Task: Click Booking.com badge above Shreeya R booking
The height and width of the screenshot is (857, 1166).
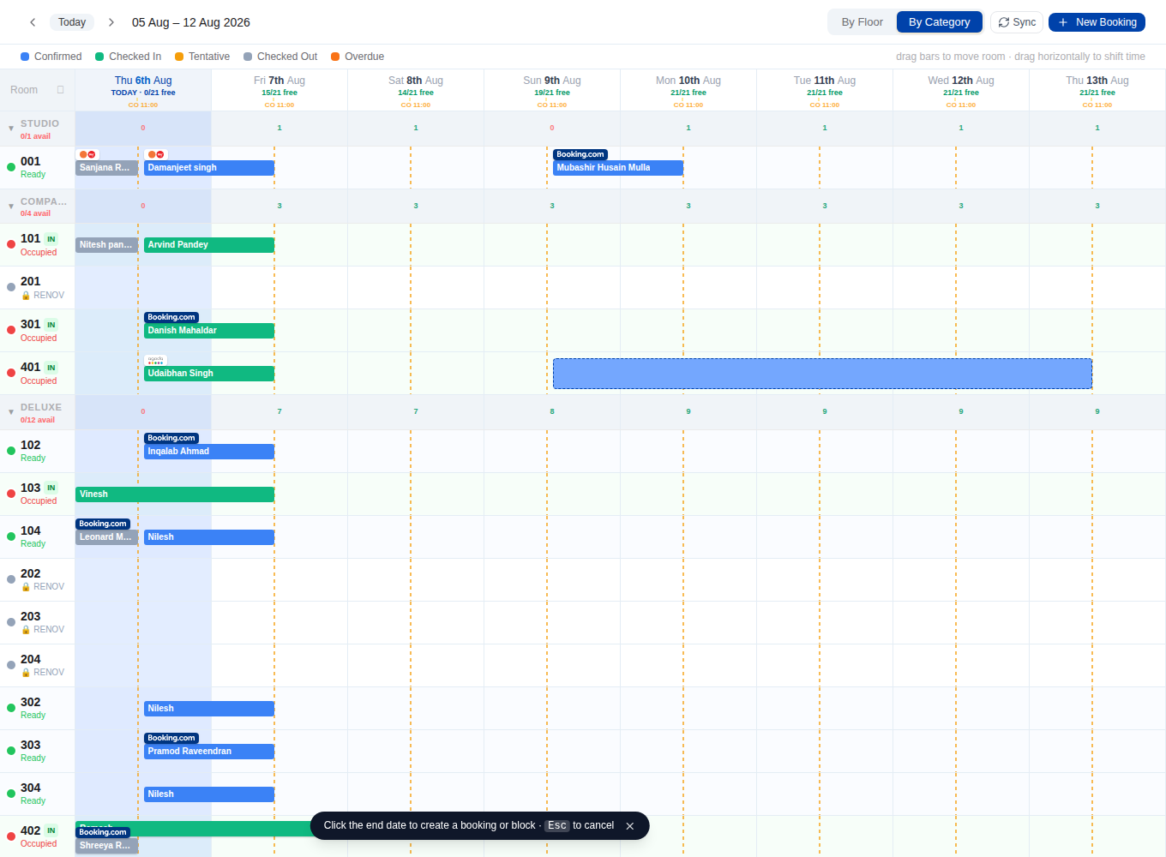Action: [103, 832]
